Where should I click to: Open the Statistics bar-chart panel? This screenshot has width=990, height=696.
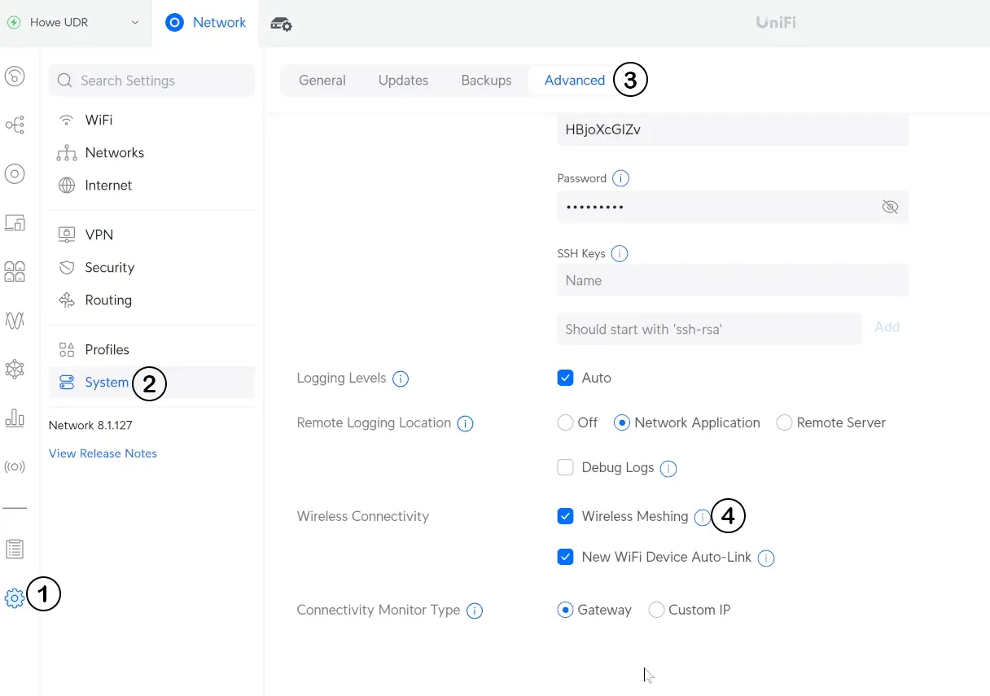click(15, 418)
